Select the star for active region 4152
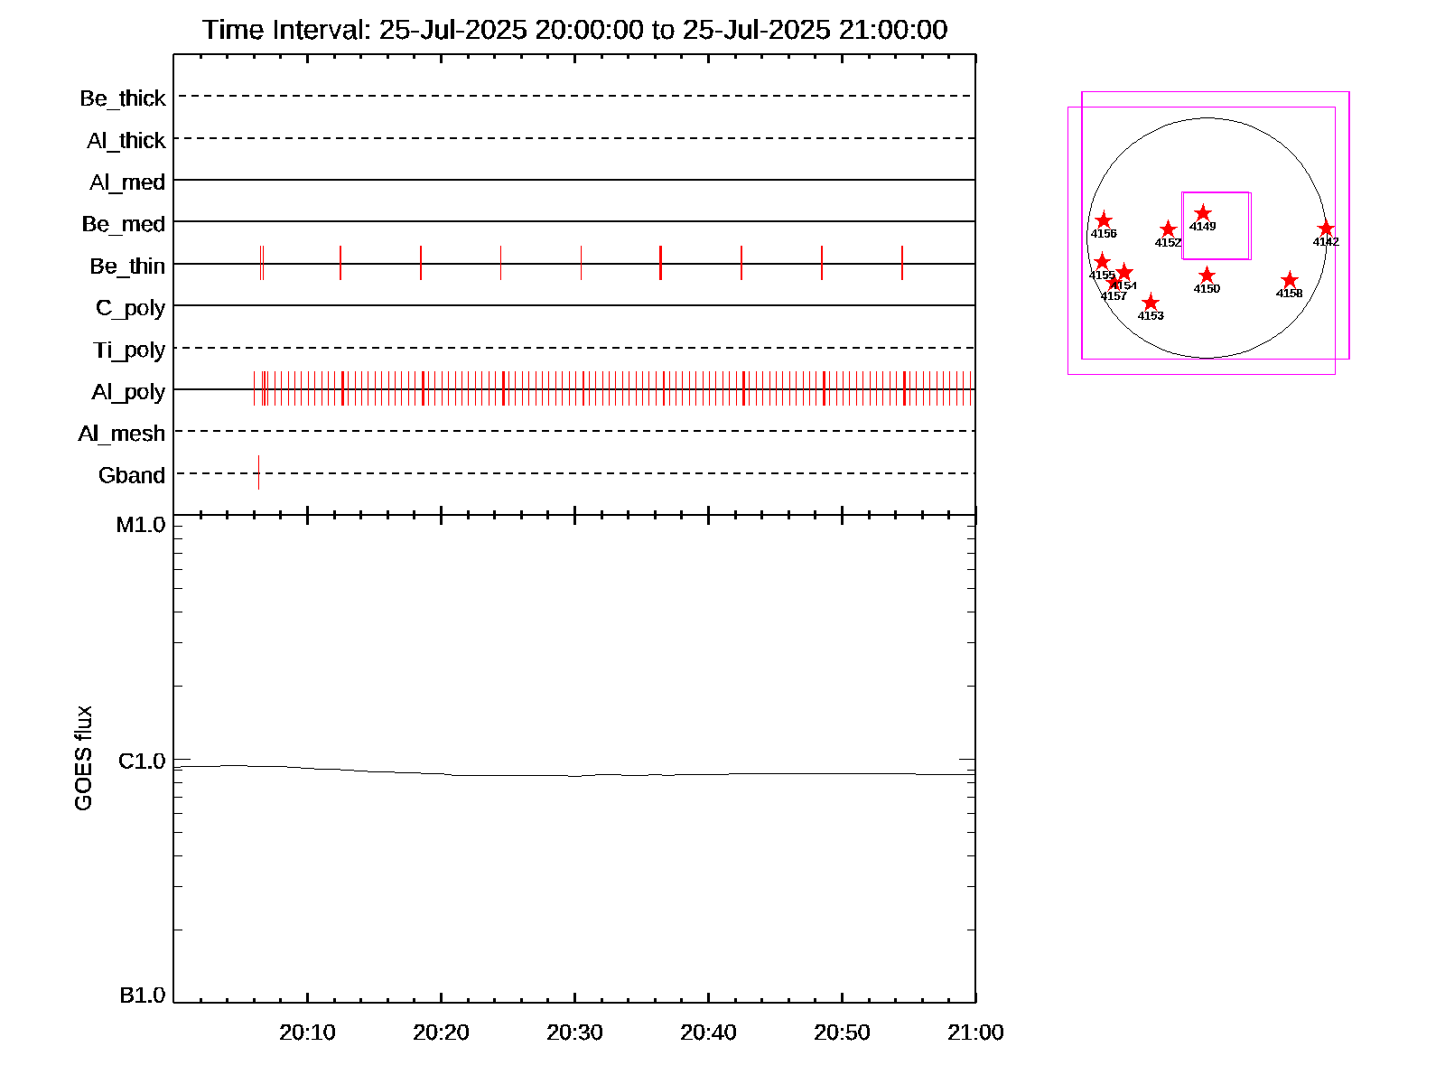Screen dimensions: 1445x1084 1168,229
